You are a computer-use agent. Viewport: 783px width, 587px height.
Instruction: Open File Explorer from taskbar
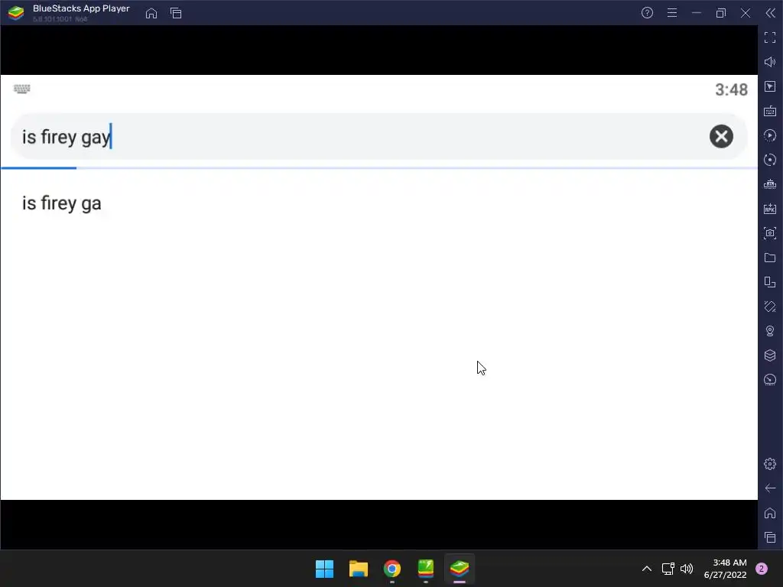click(x=358, y=569)
